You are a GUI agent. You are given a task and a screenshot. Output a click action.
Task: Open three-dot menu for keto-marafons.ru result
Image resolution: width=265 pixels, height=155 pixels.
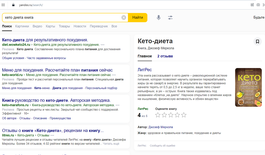(x=118, y=105)
